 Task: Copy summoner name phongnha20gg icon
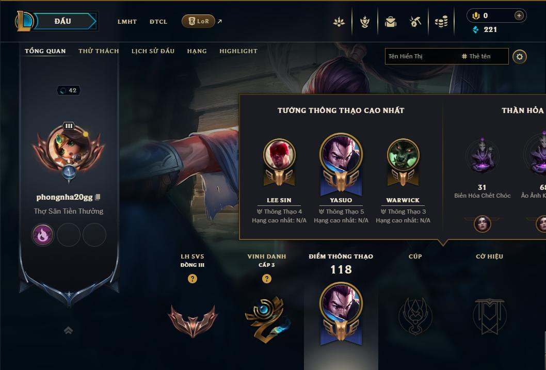[98, 197]
